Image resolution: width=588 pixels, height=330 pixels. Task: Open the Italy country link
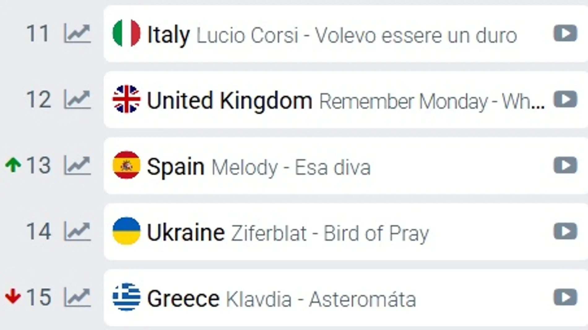point(168,35)
